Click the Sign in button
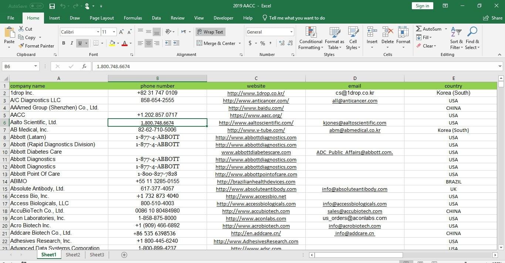Screen dimensions: 505x263 [x=422, y=6]
